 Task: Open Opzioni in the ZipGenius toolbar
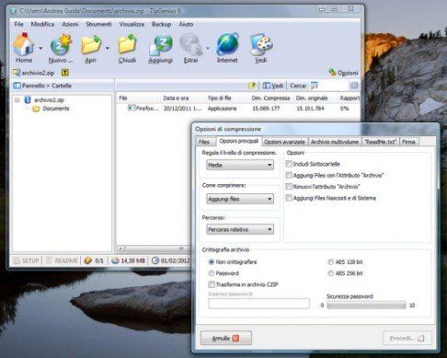click(343, 73)
